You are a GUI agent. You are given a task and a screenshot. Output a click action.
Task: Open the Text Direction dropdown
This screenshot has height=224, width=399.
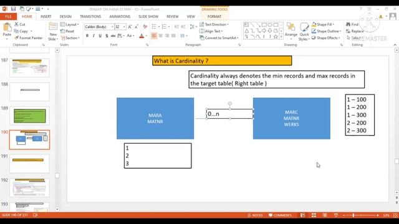point(214,24)
